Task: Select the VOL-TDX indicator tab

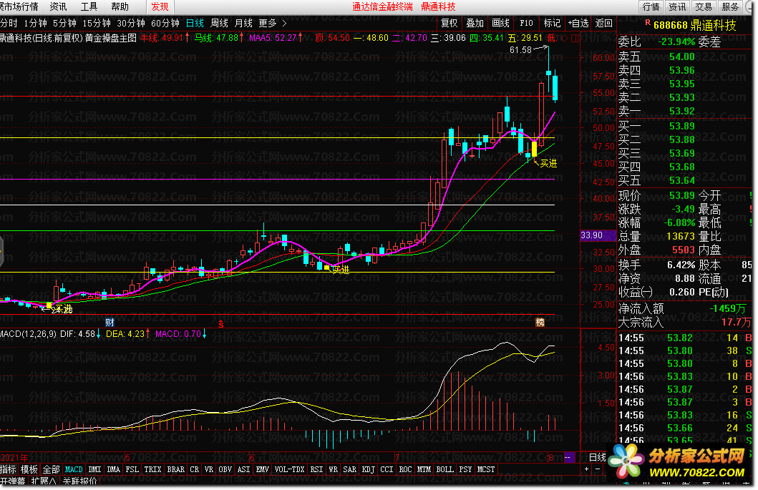Action: 290,469
